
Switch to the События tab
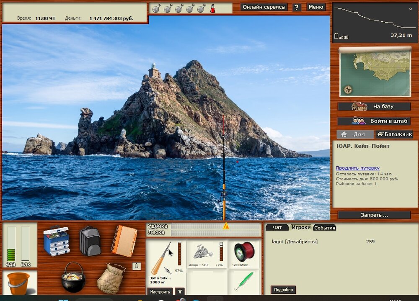click(324, 228)
